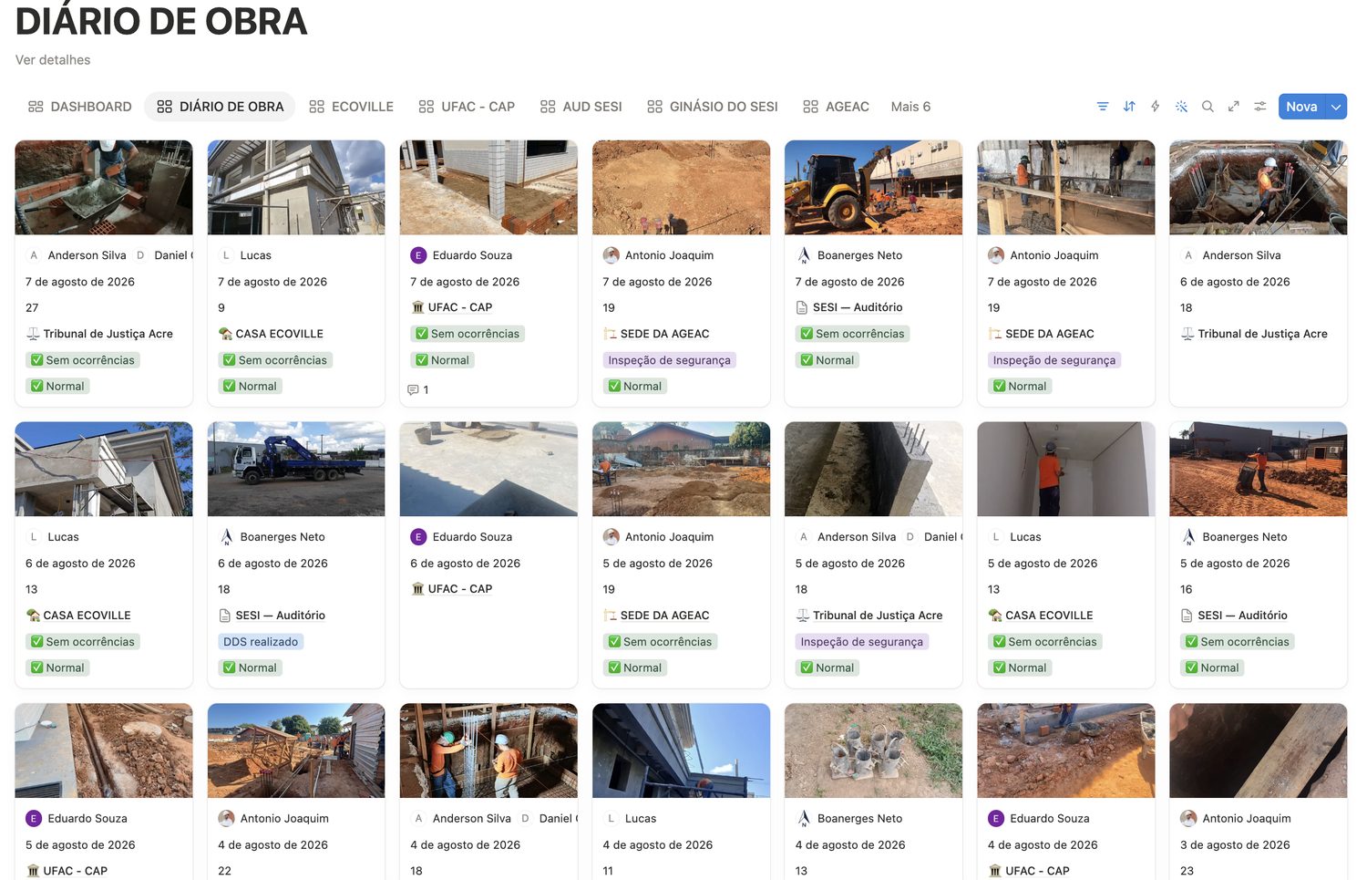Go to the AGEAC tab
The image size is (1367, 880).
pos(837,107)
